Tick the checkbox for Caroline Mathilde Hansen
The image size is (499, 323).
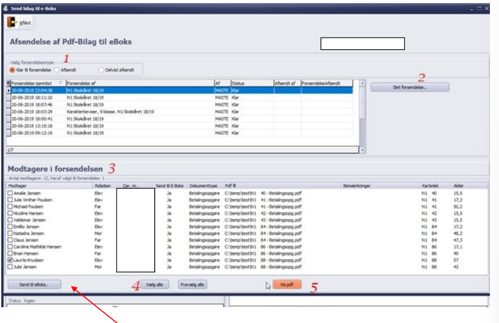point(10,246)
